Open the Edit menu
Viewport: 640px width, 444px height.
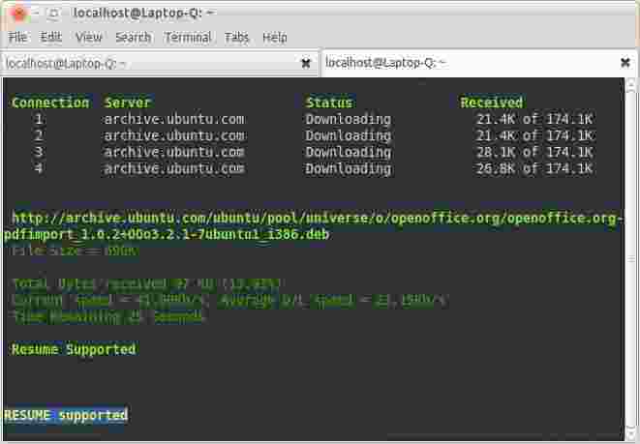50,38
